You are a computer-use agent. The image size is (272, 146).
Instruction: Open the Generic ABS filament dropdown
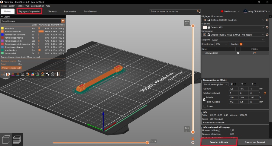point(233,27)
